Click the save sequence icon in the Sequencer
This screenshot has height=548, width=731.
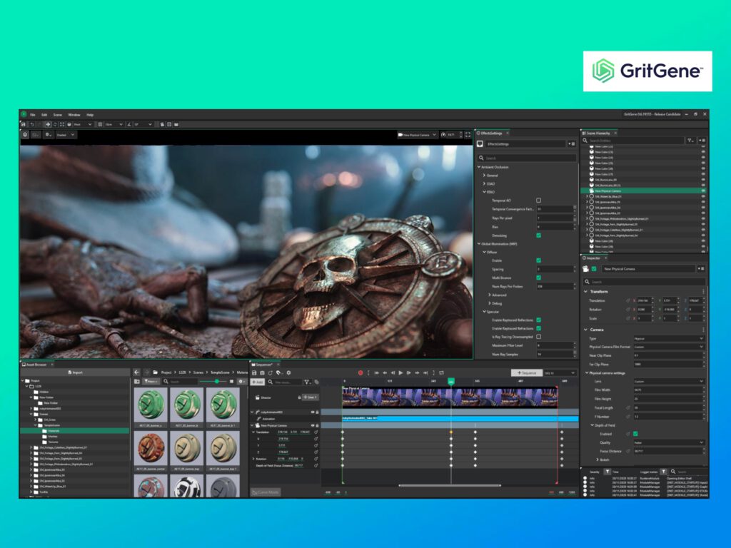pyautogui.click(x=254, y=372)
